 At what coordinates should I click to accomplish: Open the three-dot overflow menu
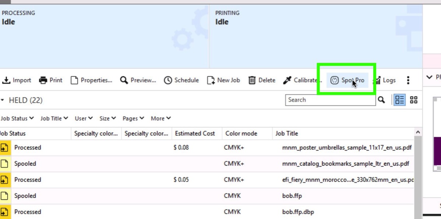click(x=408, y=80)
